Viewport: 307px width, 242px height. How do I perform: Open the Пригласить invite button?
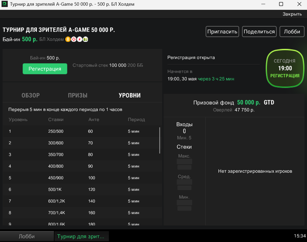pyautogui.click(x=222, y=32)
